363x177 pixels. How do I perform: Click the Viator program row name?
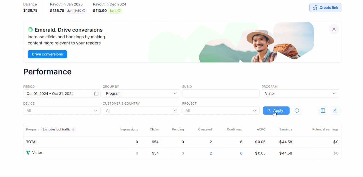[x=37, y=153]
